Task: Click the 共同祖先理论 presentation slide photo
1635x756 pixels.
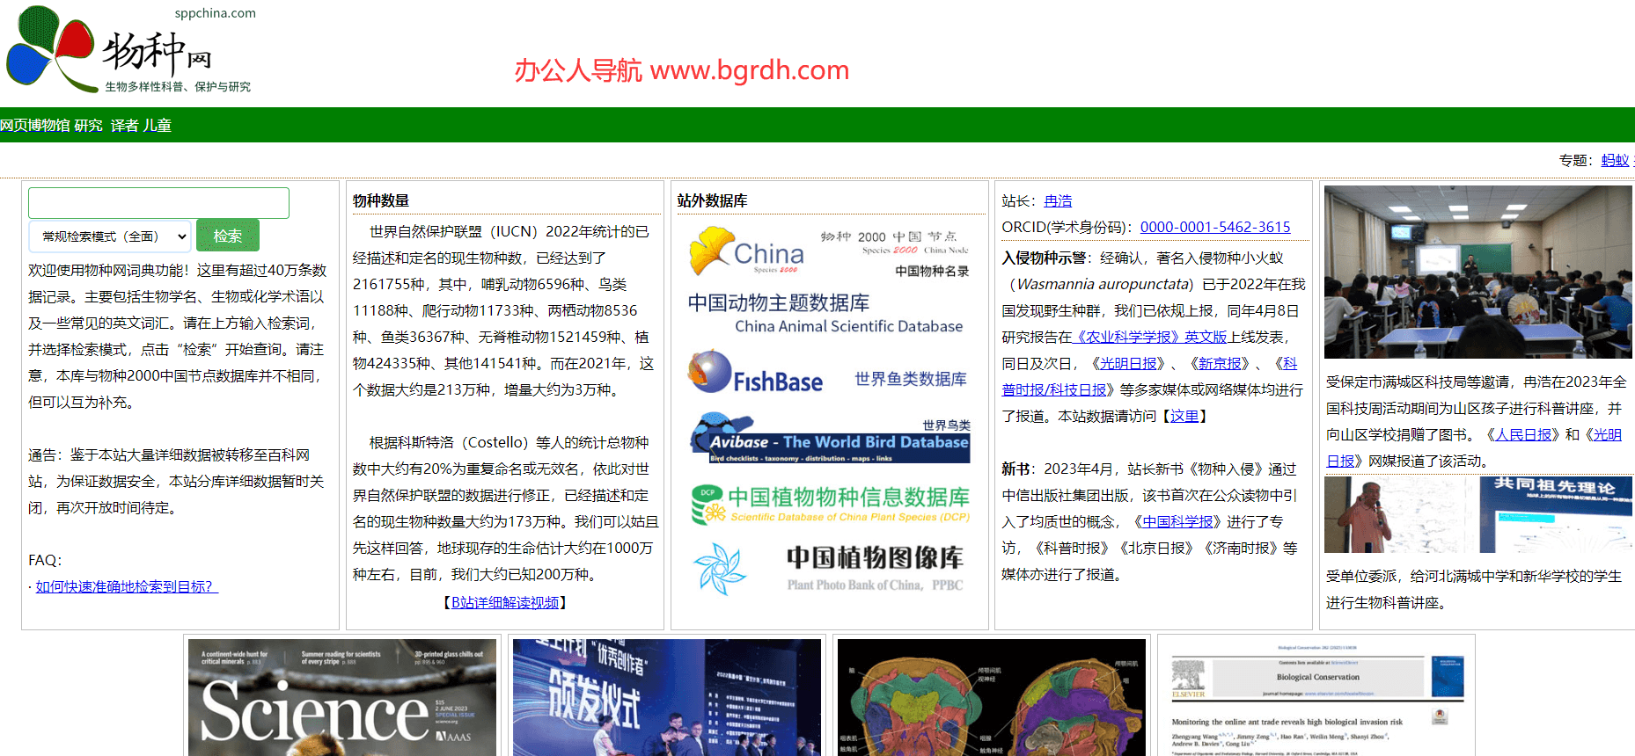Action: click(x=1554, y=514)
